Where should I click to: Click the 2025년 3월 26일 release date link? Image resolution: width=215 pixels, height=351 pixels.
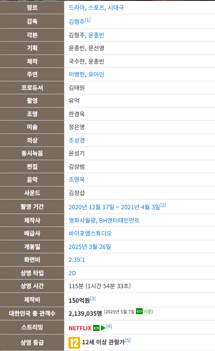click(90, 247)
